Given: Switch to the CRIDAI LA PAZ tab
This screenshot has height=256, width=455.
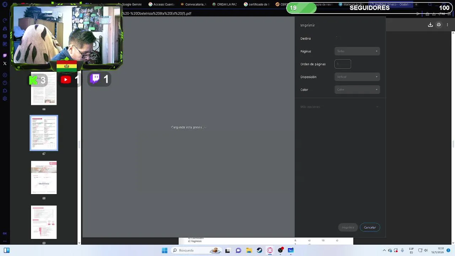Looking at the screenshot, I should click(x=225, y=4).
